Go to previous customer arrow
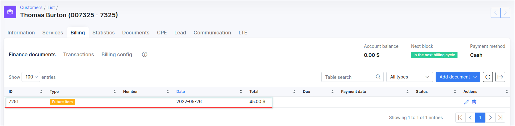 (495, 13)
